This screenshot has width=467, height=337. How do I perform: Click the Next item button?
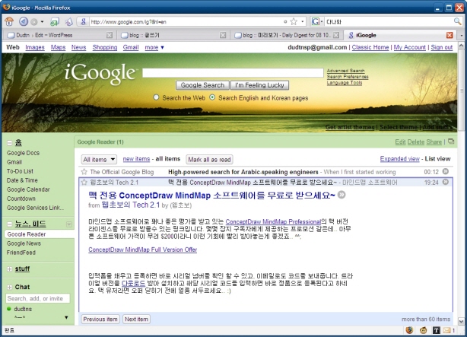click(136, 319)
